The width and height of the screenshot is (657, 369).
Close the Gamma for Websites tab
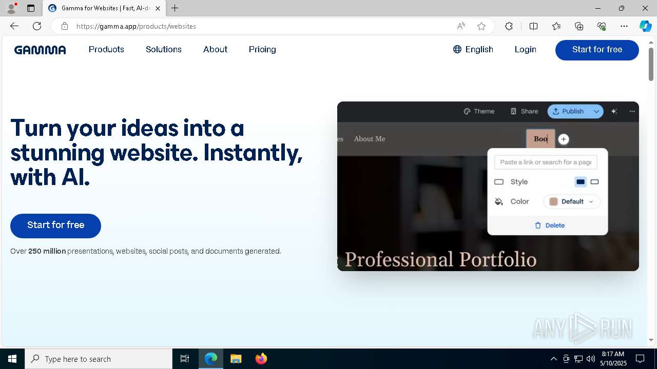click(x=158, y=8)
